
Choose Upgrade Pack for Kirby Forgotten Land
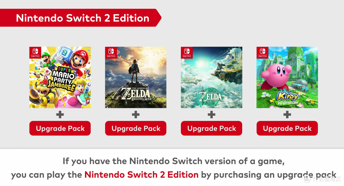tap(287, 128)
